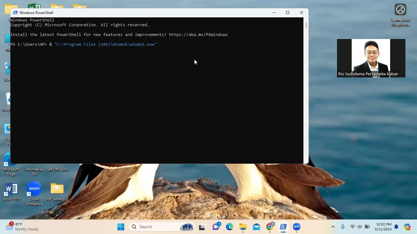Select the top-left yellow folder on the desktop
The height and width of the screenshot is (234, 417).
[11, 9]
